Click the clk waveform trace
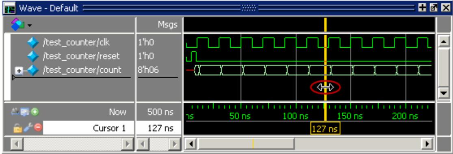This screenshot has height=154, width=453. click(x=308, y=42)
